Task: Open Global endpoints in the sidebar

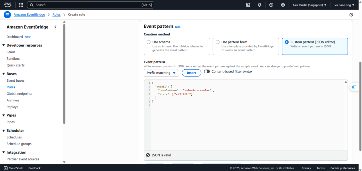Action: pos(19,94)
